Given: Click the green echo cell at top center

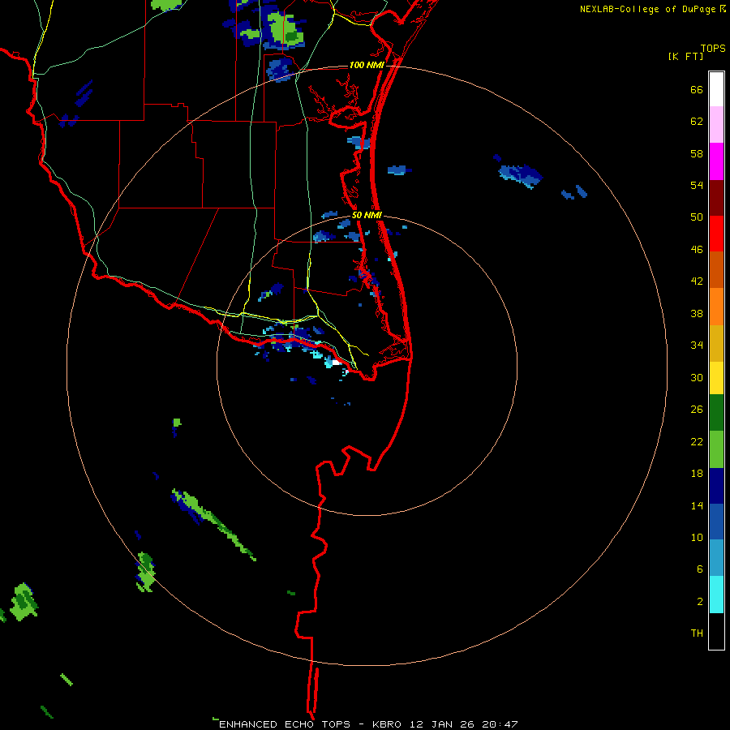Looking at the screenshot, I should [285, 30].
